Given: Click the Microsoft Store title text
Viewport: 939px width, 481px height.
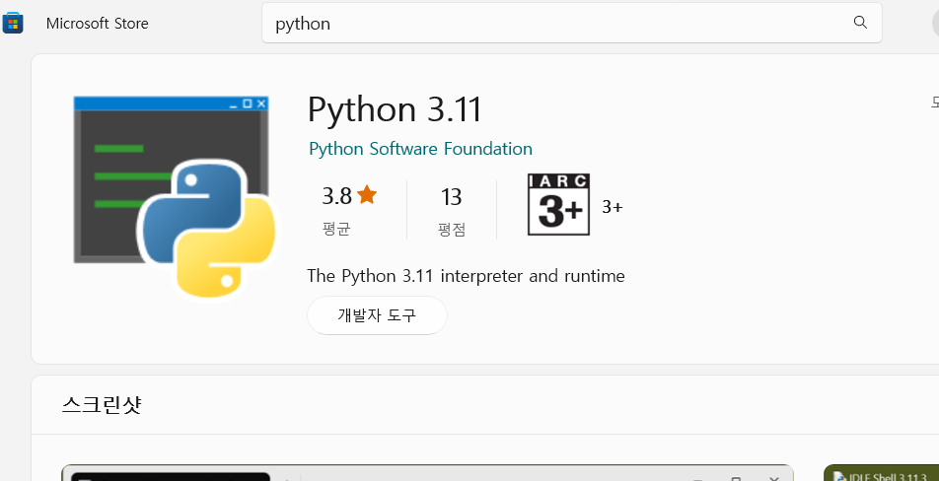Looking at the screenshot, I should [x=97, y=24].
